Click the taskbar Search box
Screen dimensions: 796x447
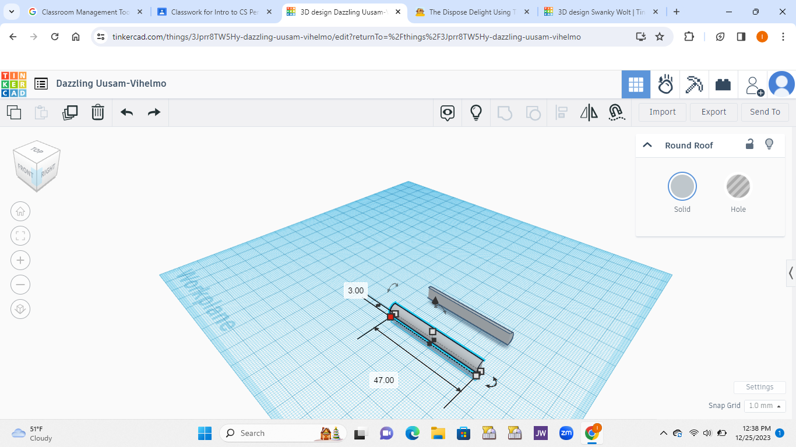click(x=284, y=433)
